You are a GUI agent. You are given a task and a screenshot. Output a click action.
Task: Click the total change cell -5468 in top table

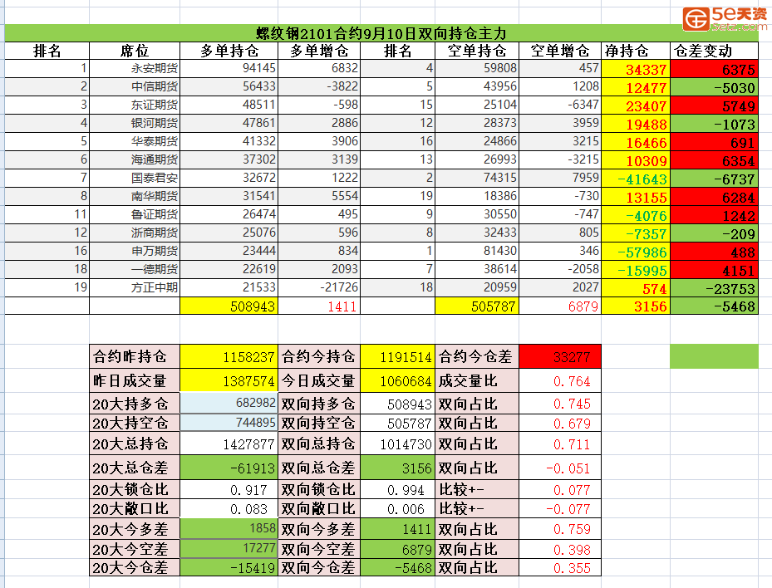pyautogui.click(x=715, y=306)
